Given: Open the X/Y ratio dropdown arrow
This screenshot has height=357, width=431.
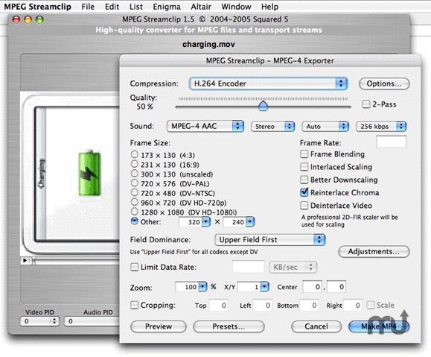Looking at the screenshot, I should [264, 287].
